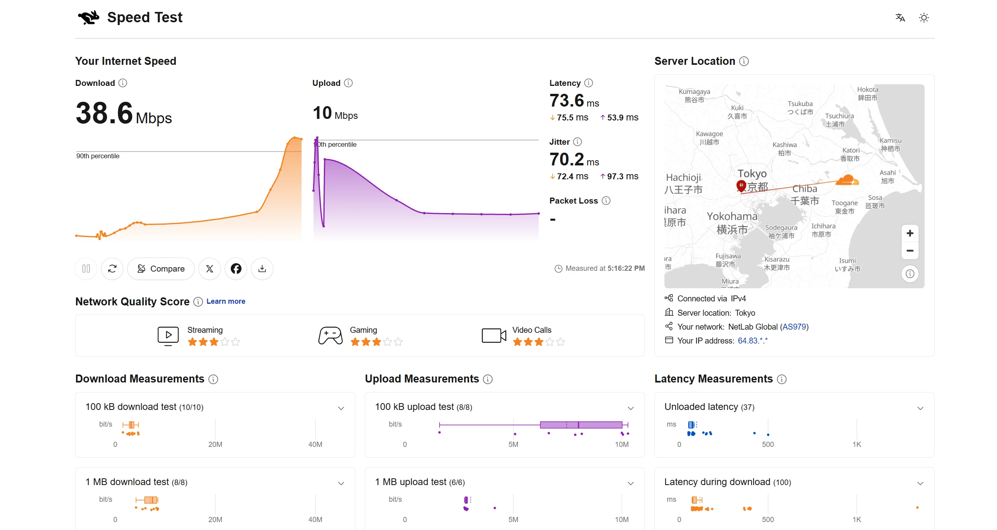Show info about Download metric
The height and width of the screenshot is (530, 997).
click(x=123, y=83)
